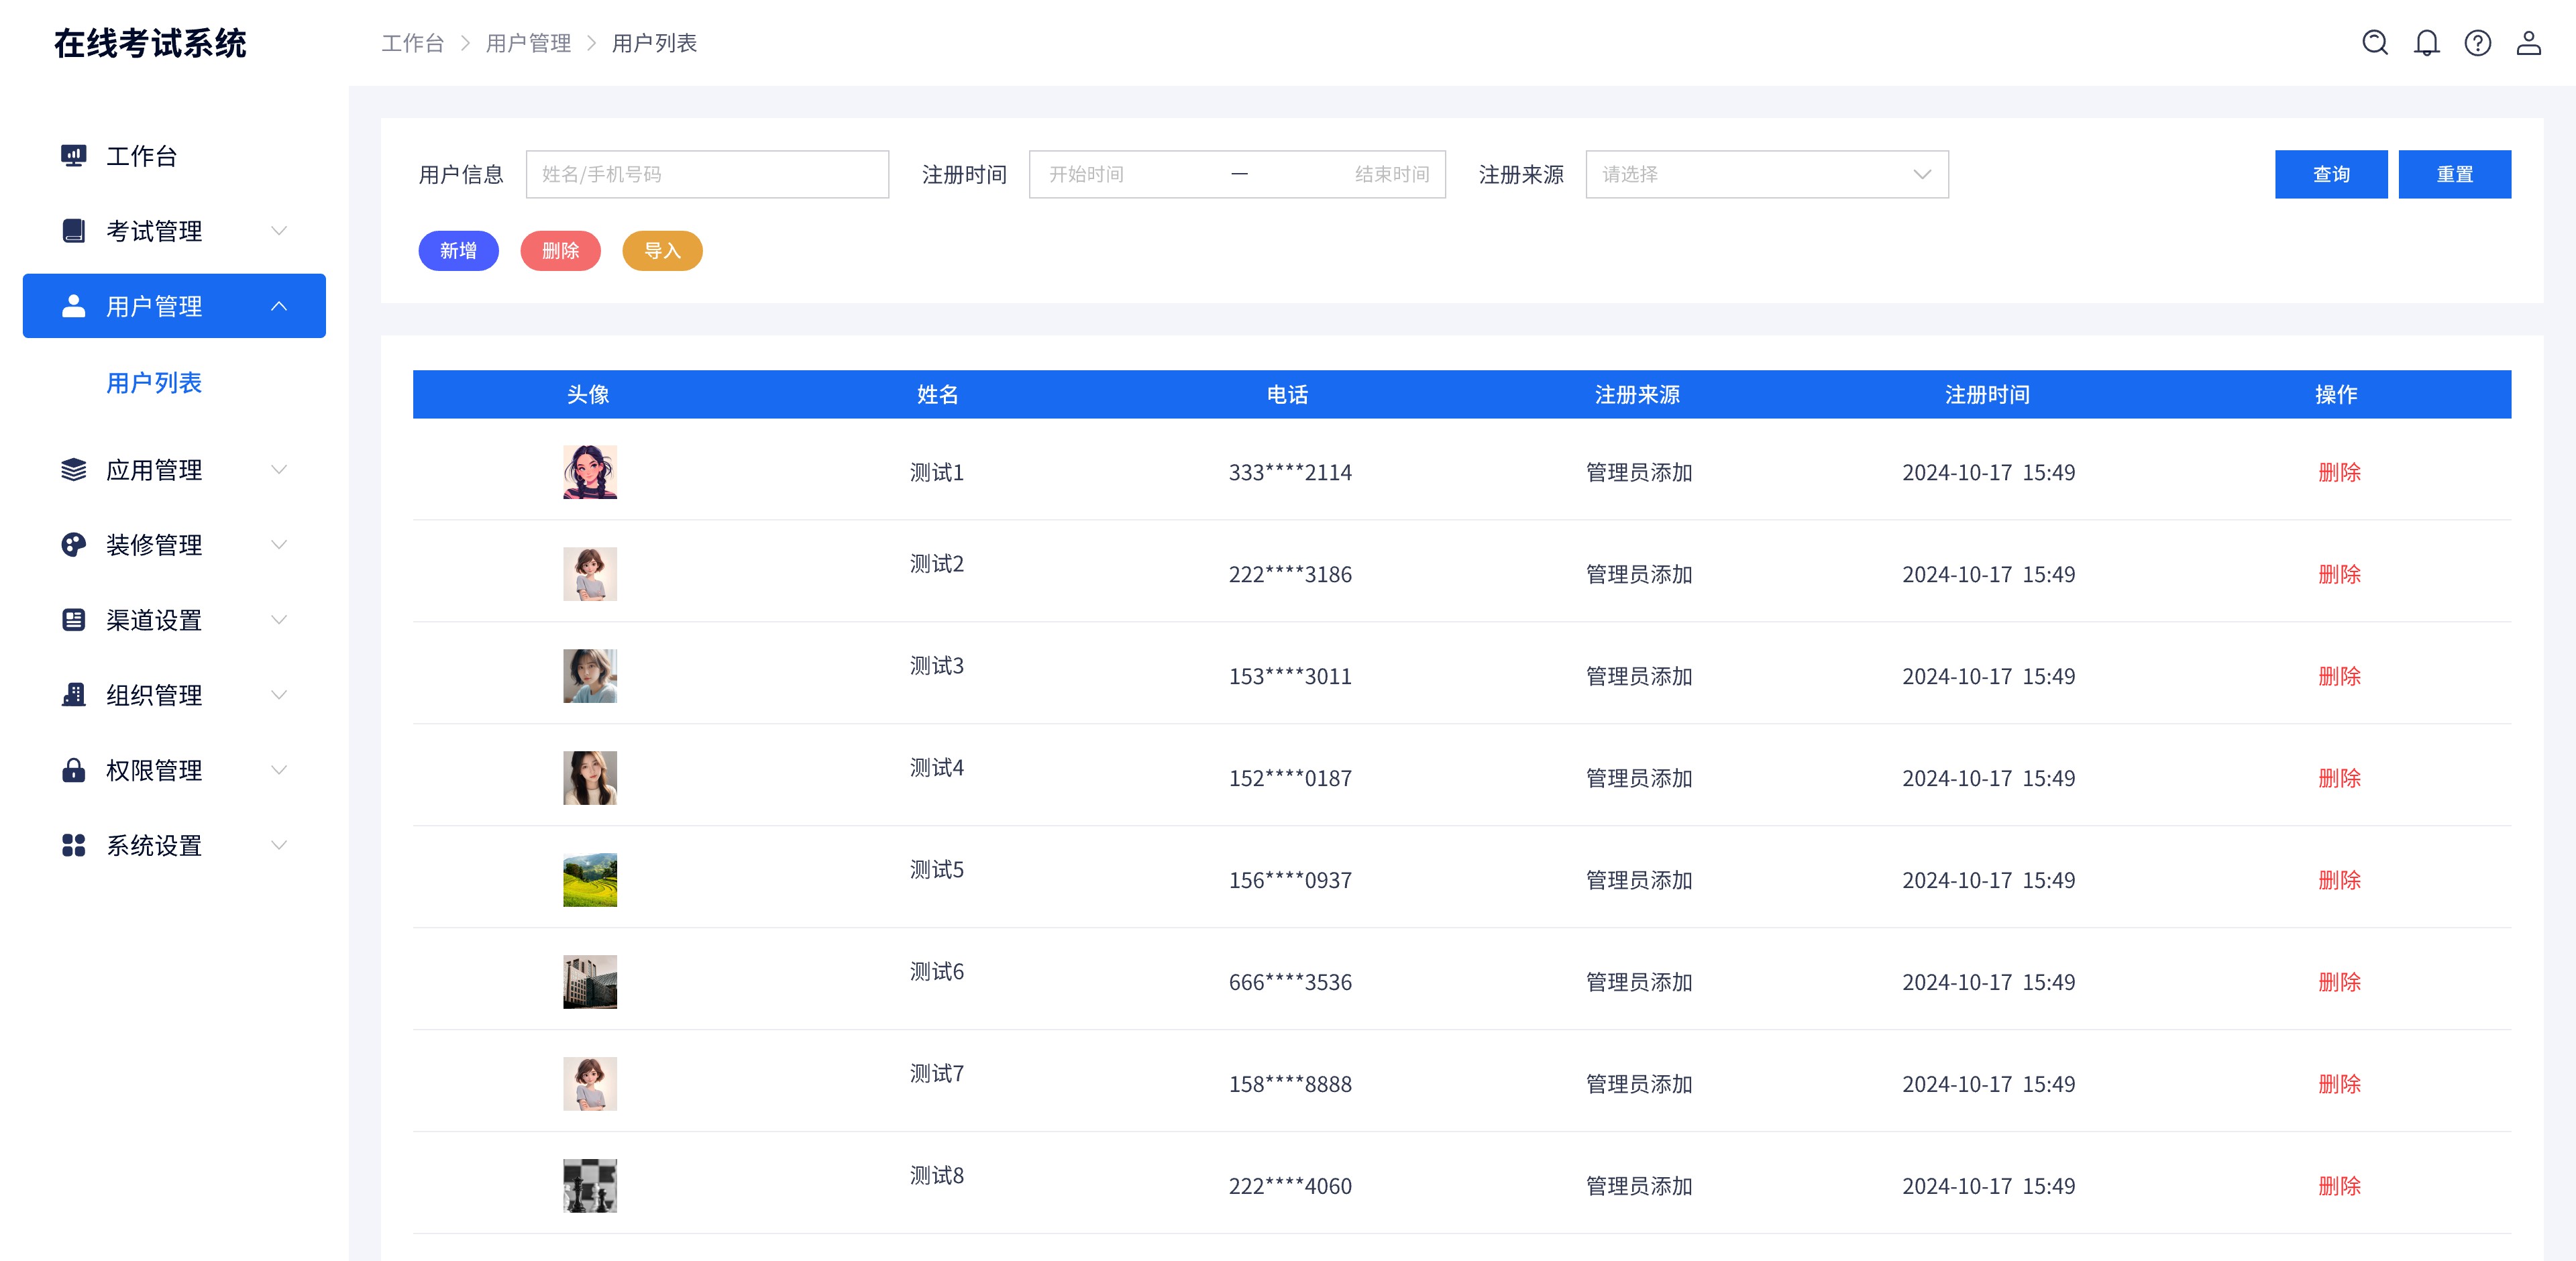
Task: Select the 考试管理 book icon
Action: click(73, 230)
